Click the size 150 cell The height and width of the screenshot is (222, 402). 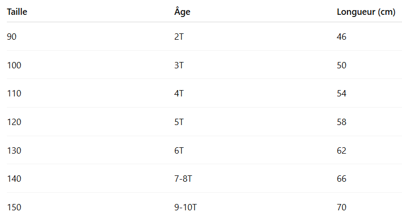pos(14,207)
